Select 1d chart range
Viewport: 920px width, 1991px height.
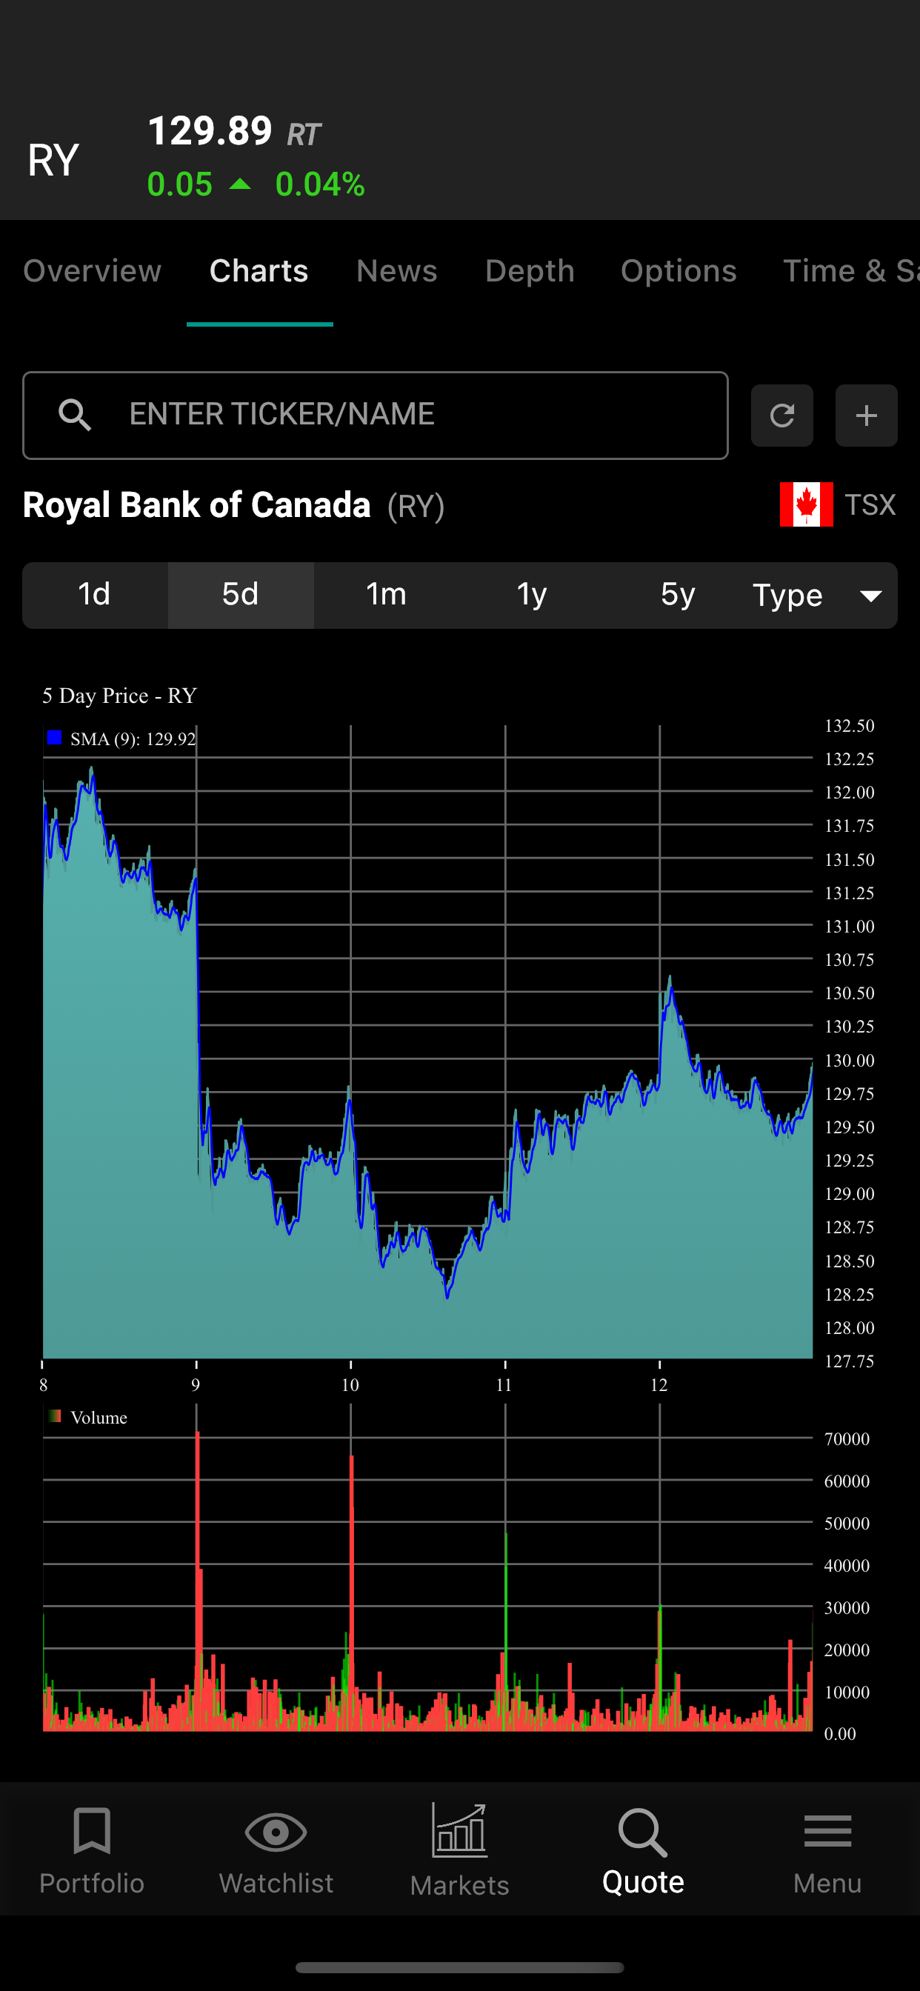pos(94,595)
